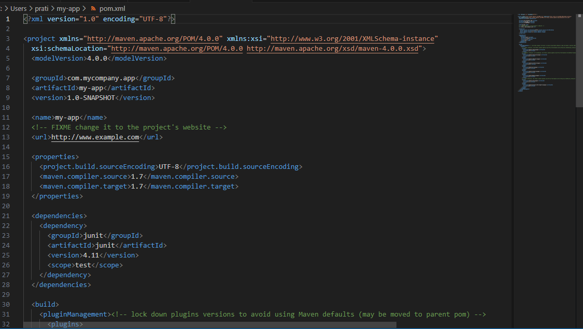Expand the my-app breadcrumb folder
This screenshot has width=583, height=329.
(x=69, y=9)
